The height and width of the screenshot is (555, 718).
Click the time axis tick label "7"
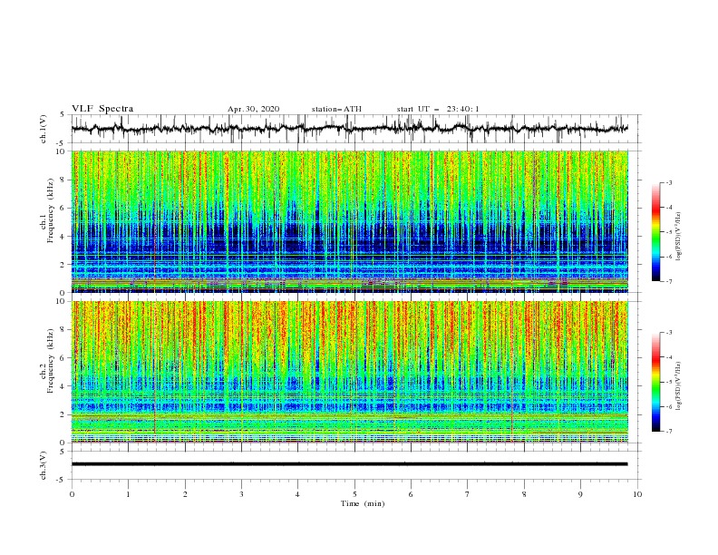pos(468,494)
